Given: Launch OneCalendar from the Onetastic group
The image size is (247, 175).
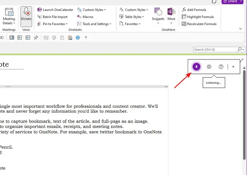Looking at the screenshot, I should [55, 10].
